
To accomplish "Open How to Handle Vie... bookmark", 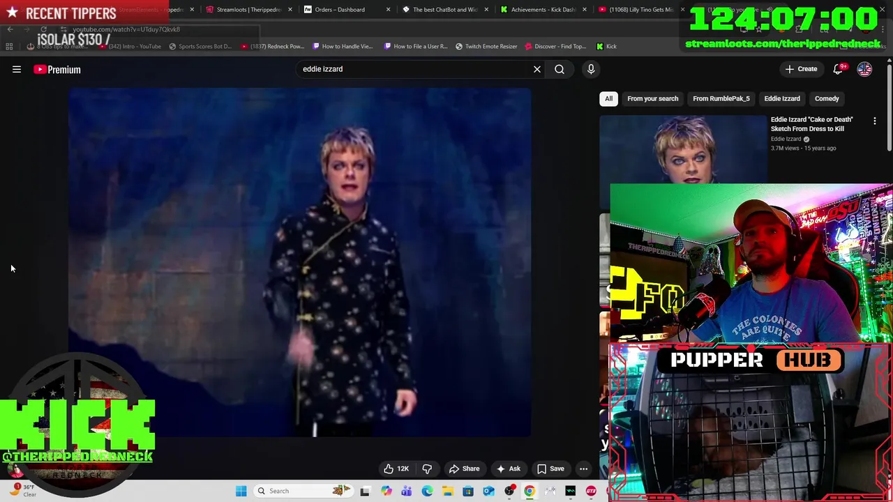I will tap(343, 47).
